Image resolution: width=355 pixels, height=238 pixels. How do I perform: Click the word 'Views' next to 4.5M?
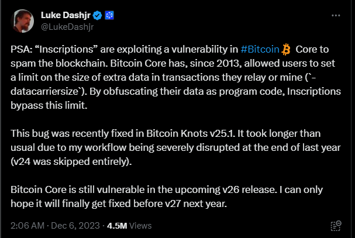[140, 226]
